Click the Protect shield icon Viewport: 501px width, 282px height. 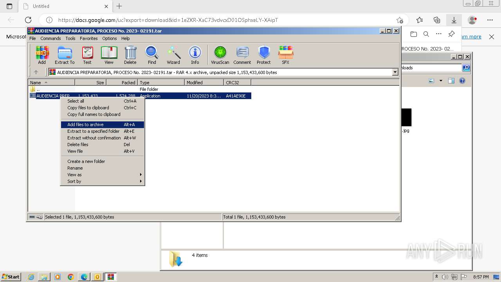point(264,55)
